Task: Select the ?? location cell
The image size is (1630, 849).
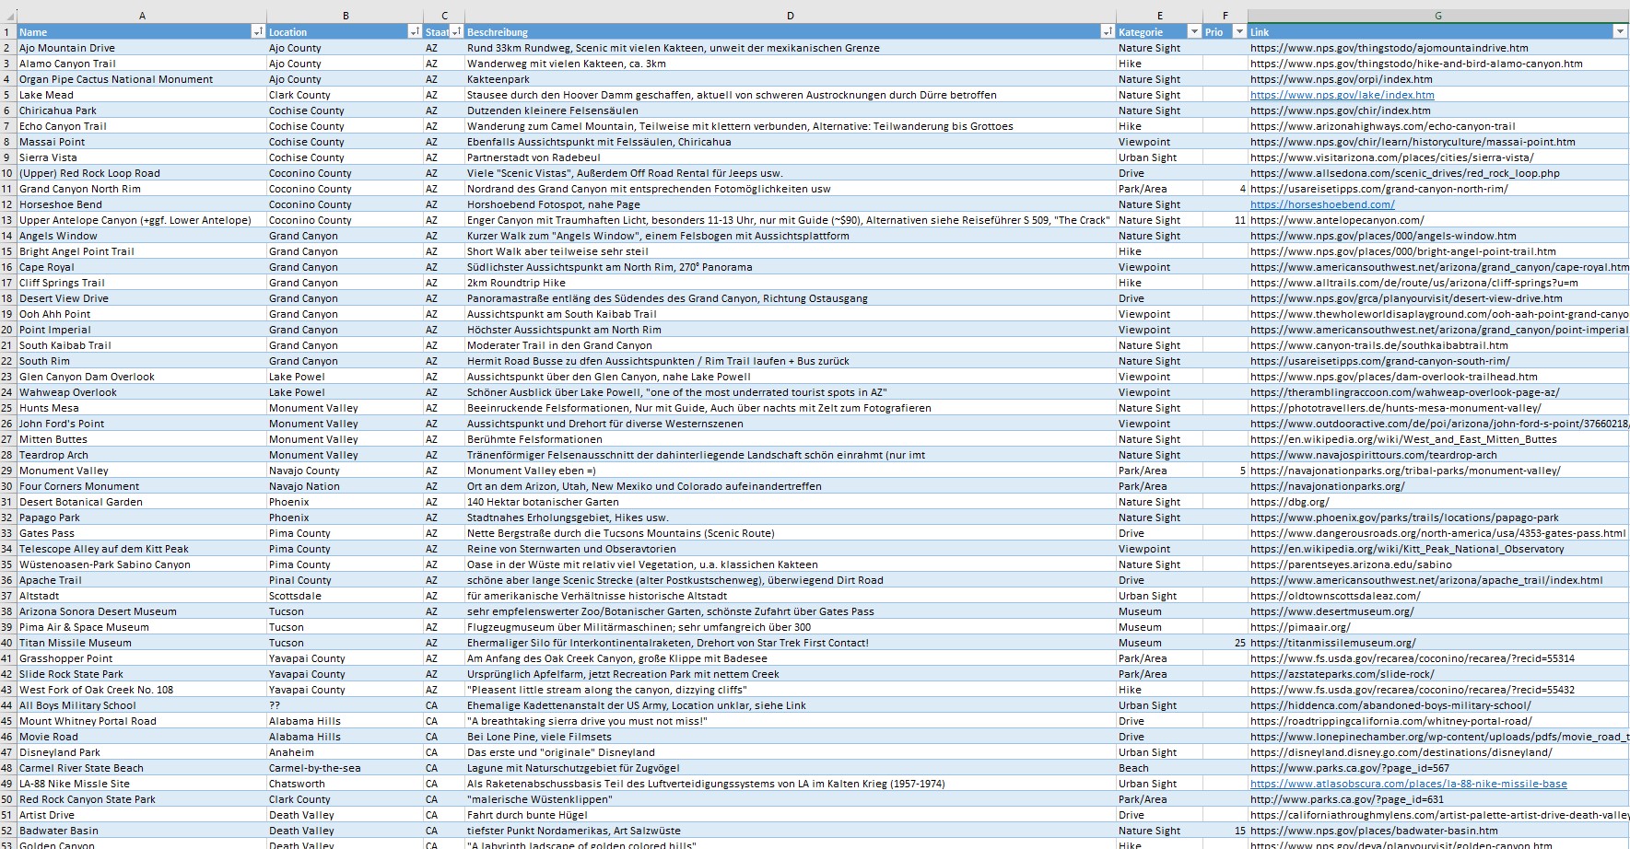Action: 346,705
